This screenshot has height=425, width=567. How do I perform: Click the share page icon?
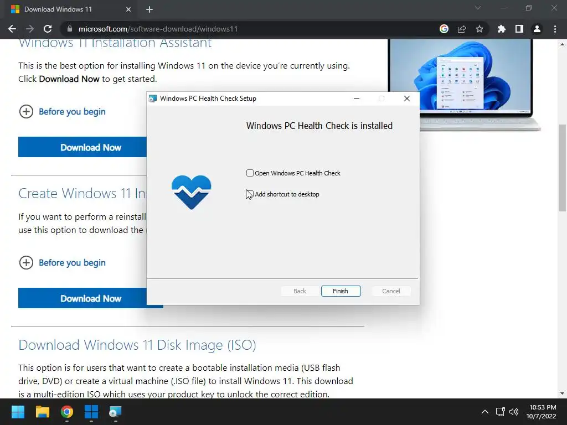point(461,29)
